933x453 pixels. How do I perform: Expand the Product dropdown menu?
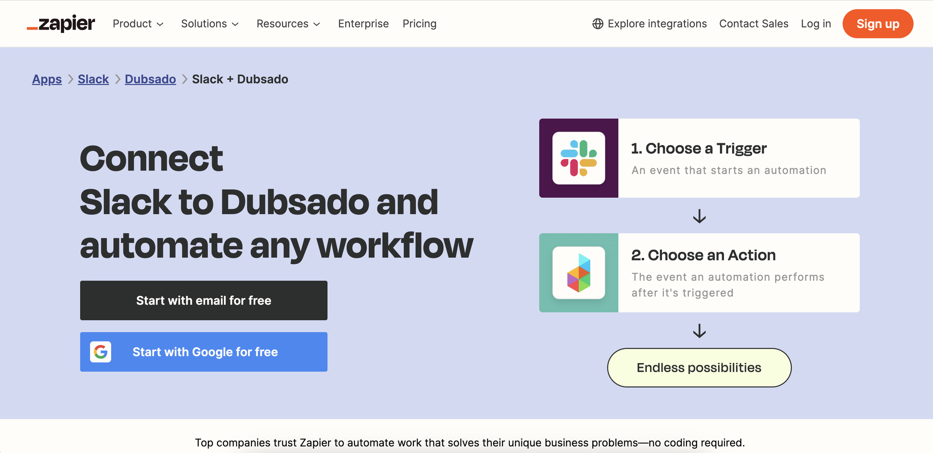pyautogui.click(x=138, y=24)
